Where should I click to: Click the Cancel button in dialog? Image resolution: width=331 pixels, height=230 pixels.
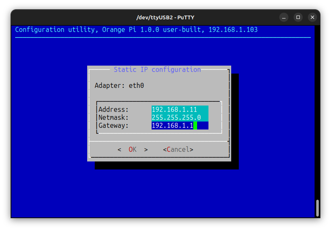[x=178, y=149]
